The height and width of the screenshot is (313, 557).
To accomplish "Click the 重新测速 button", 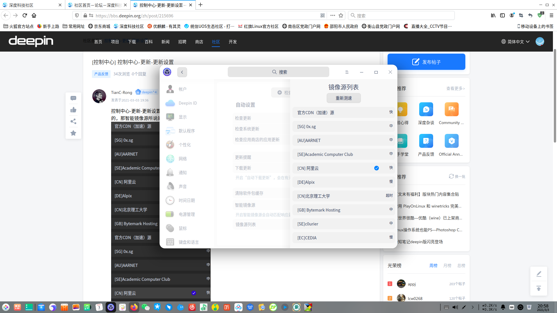I will [x=343, y=98].
